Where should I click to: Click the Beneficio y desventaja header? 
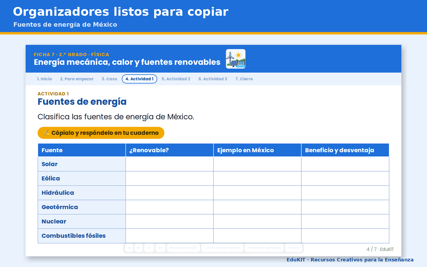point(345,150)
